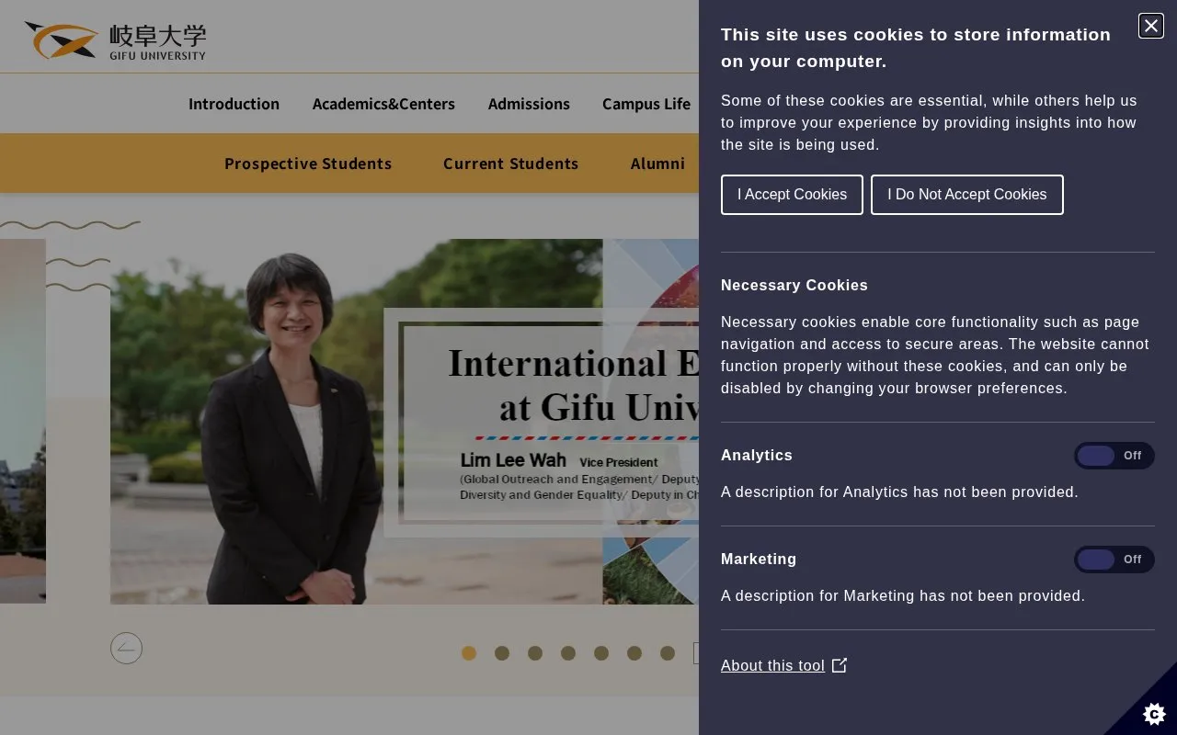
Task: Click the Analytics heading text
Action: (x=757, y=456)
